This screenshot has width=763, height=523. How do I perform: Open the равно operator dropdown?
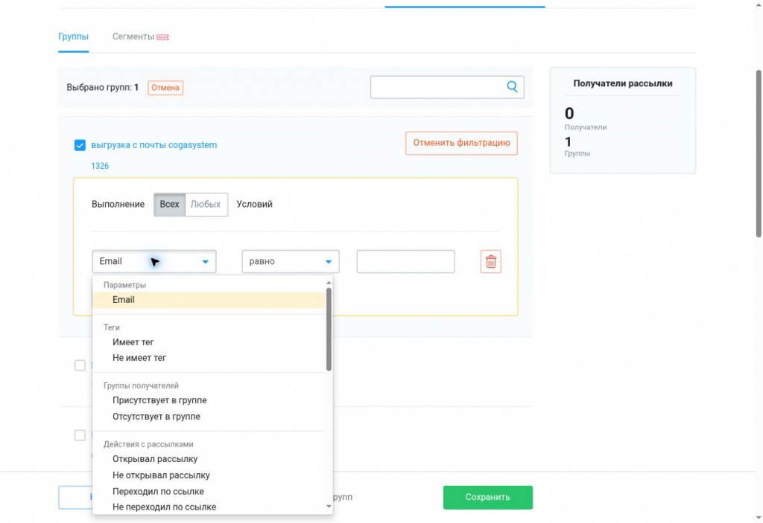pyautogui.click(x=290, y=262)
